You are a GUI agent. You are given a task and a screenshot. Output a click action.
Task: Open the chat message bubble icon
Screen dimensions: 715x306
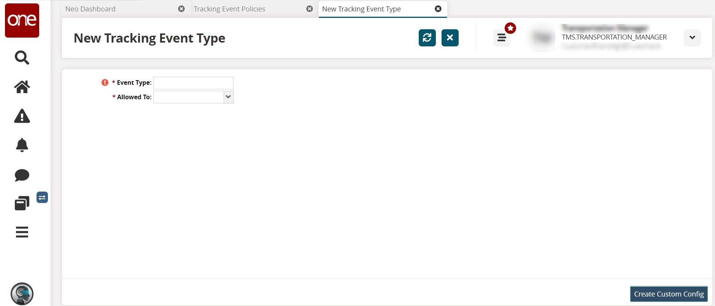pyautogui.click(x=22, y=175)
